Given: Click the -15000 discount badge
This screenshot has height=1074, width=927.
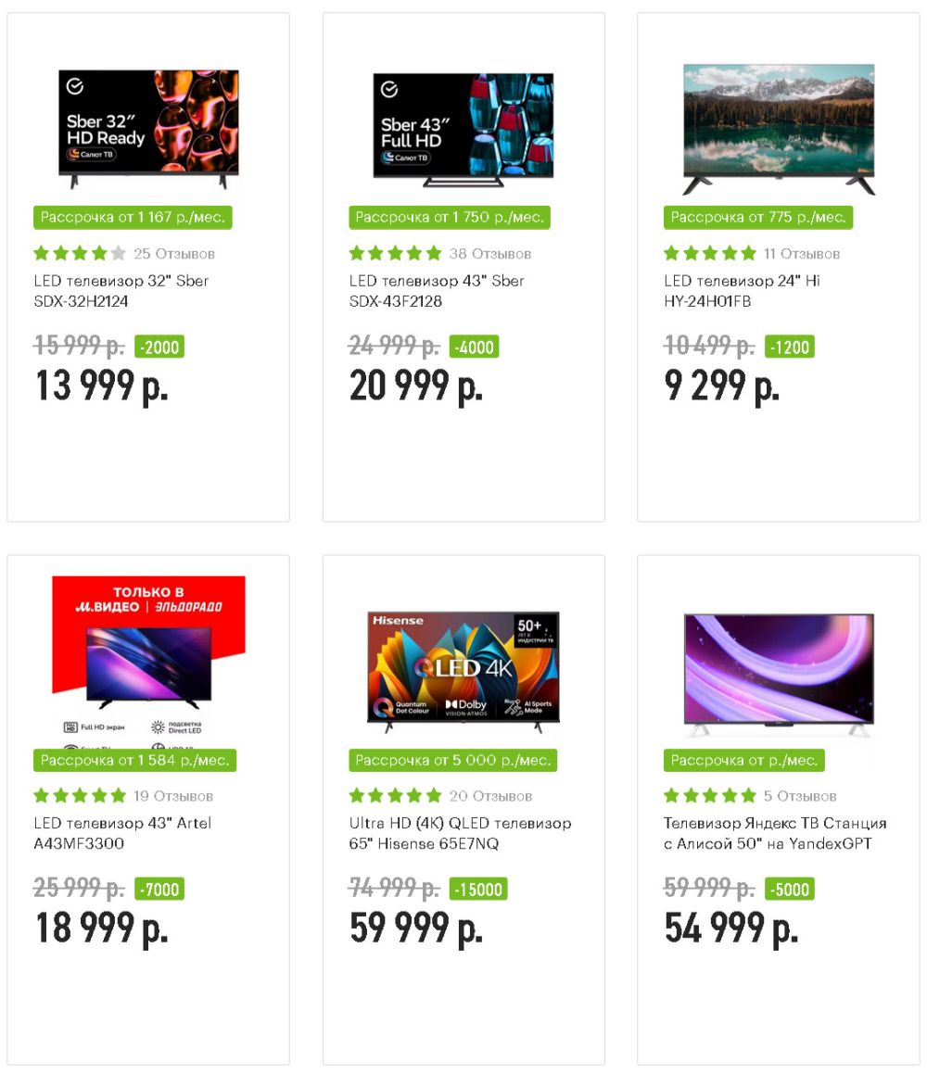Looking at the screenshot, I should point(478,889).
